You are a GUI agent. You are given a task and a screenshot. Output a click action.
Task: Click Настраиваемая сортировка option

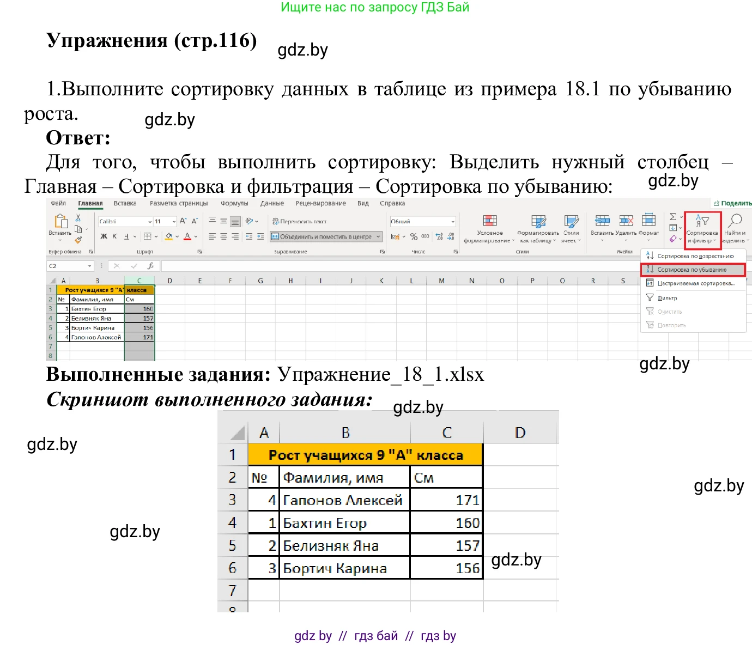tap(696, 282)
